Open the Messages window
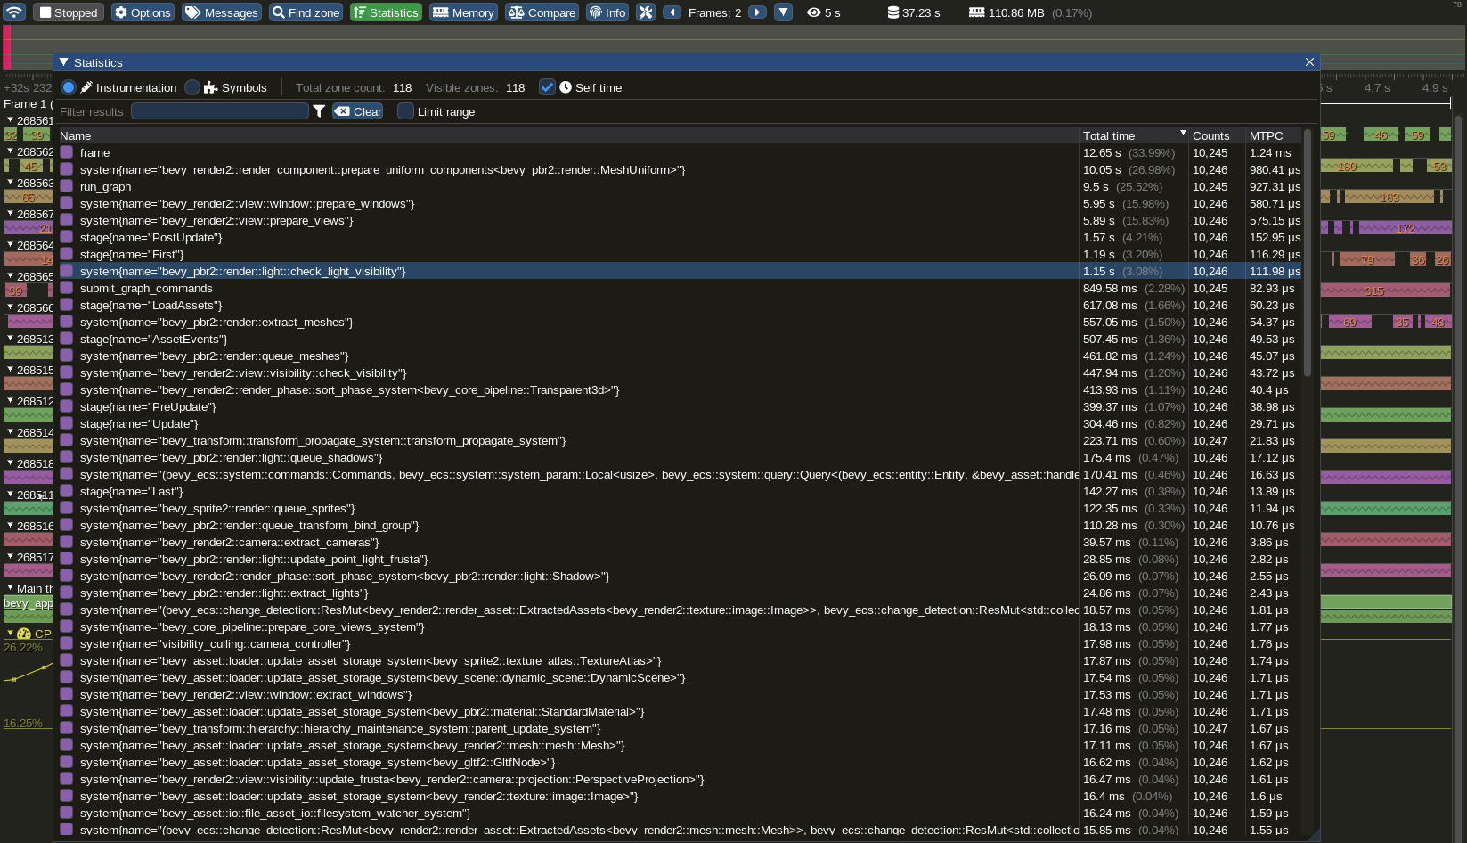The image size is (1467, 843). [222, 12]
